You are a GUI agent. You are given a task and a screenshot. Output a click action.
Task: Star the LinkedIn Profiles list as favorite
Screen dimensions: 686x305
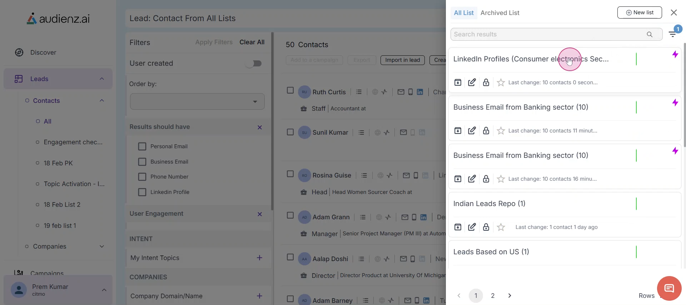(501, 83)
